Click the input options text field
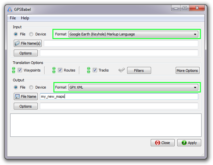Screen dimensions: 213x165 (x=119, y=53)
